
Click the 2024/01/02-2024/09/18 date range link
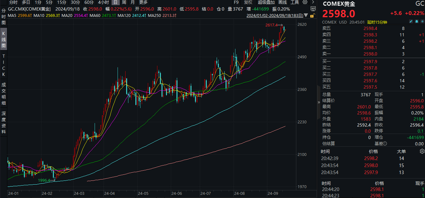[275, 15]
